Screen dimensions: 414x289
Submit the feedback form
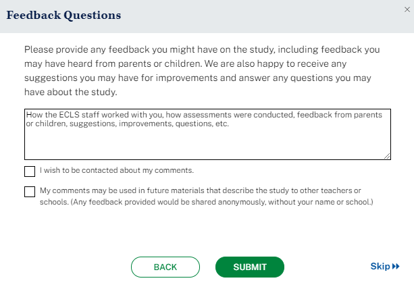(x=250, y=267)
